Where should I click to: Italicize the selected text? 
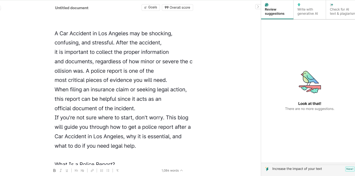[61, 170]
